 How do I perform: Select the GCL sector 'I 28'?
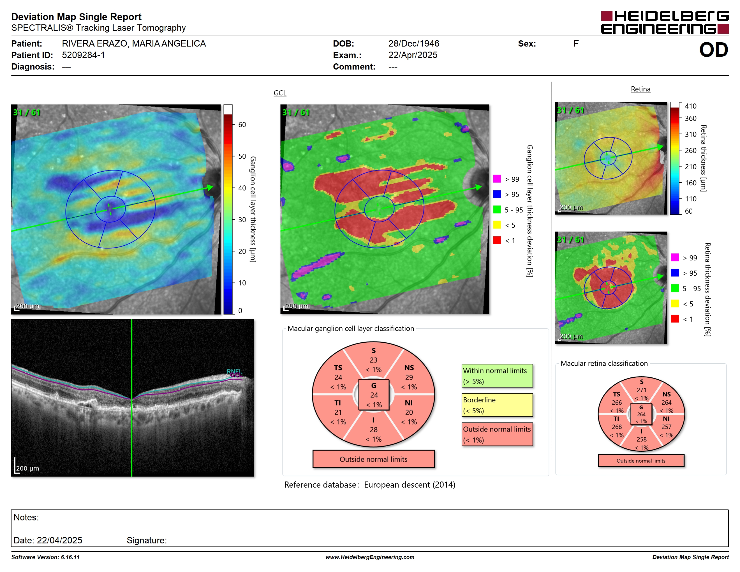373,430
